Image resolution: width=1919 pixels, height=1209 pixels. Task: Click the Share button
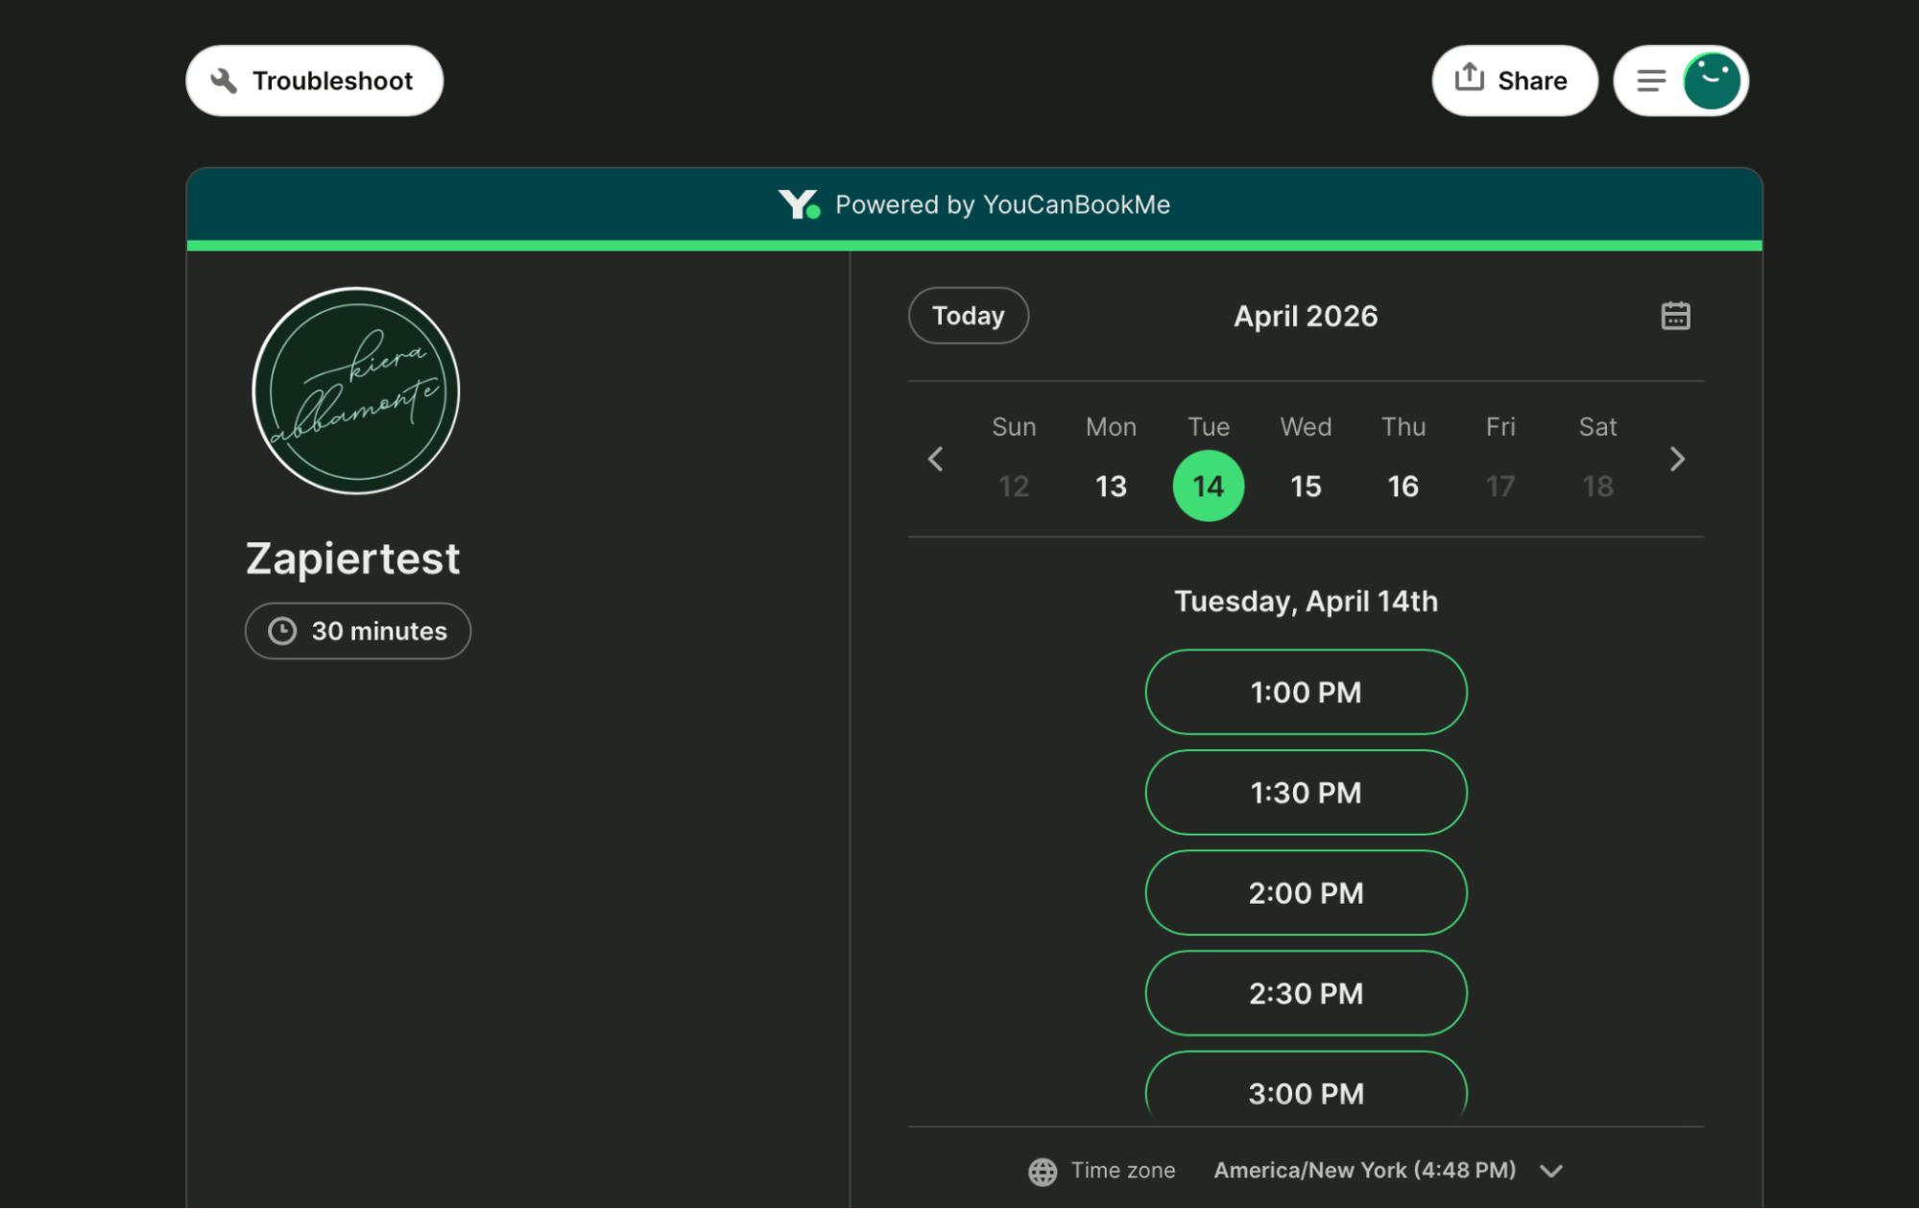point(1515,80)
